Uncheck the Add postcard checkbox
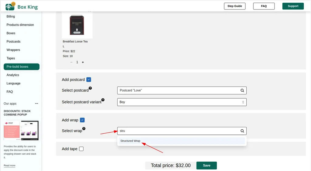This screenshot has width=311, height=171. point(89,80)
